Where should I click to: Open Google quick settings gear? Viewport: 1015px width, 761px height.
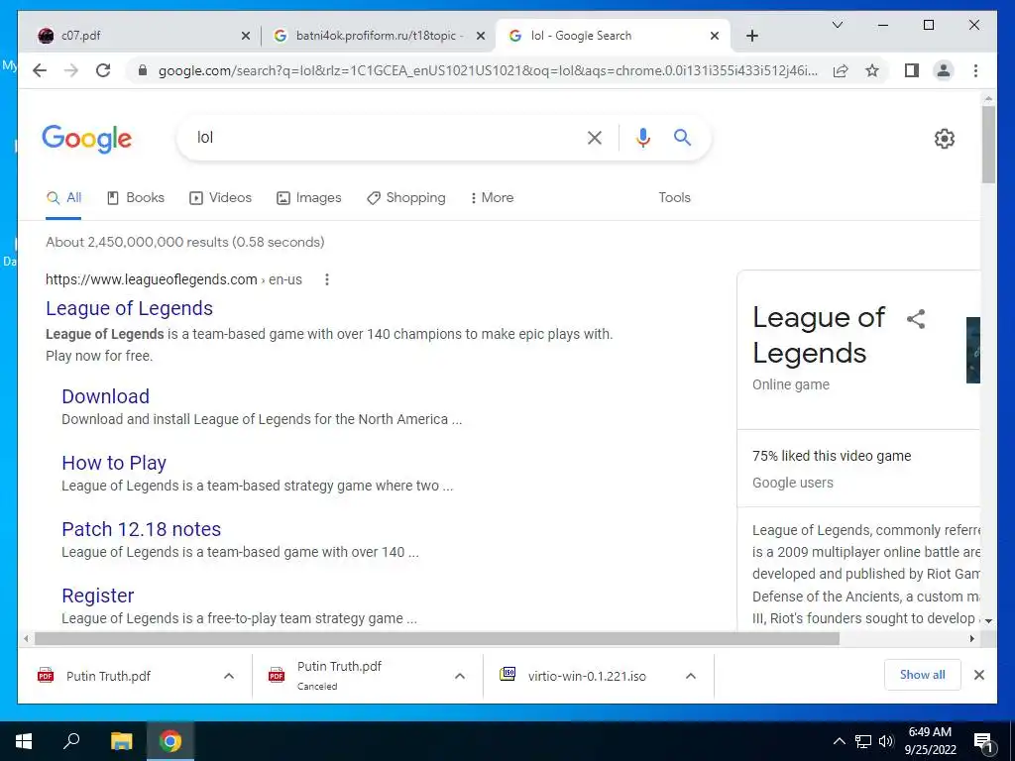944,138
